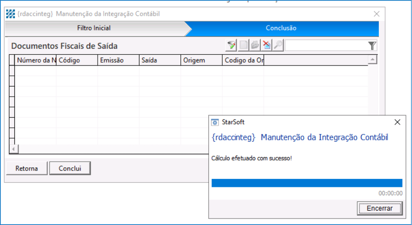The image size is (412, 225).
Task: Click the funnel icon in search box
Action: pyautogui.click(x=372, y=45)
